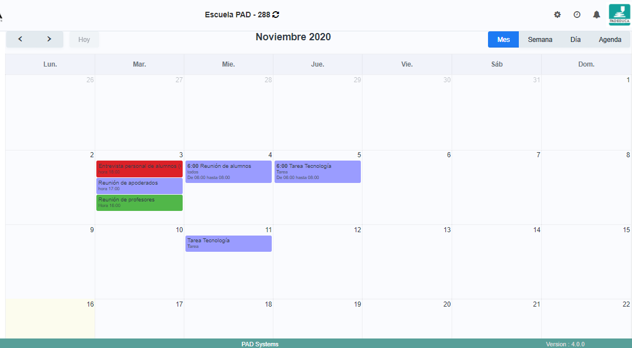Screen dimensions: 632x348
Task: Select day number 1 on Sunday column
Action: (628, 80)
